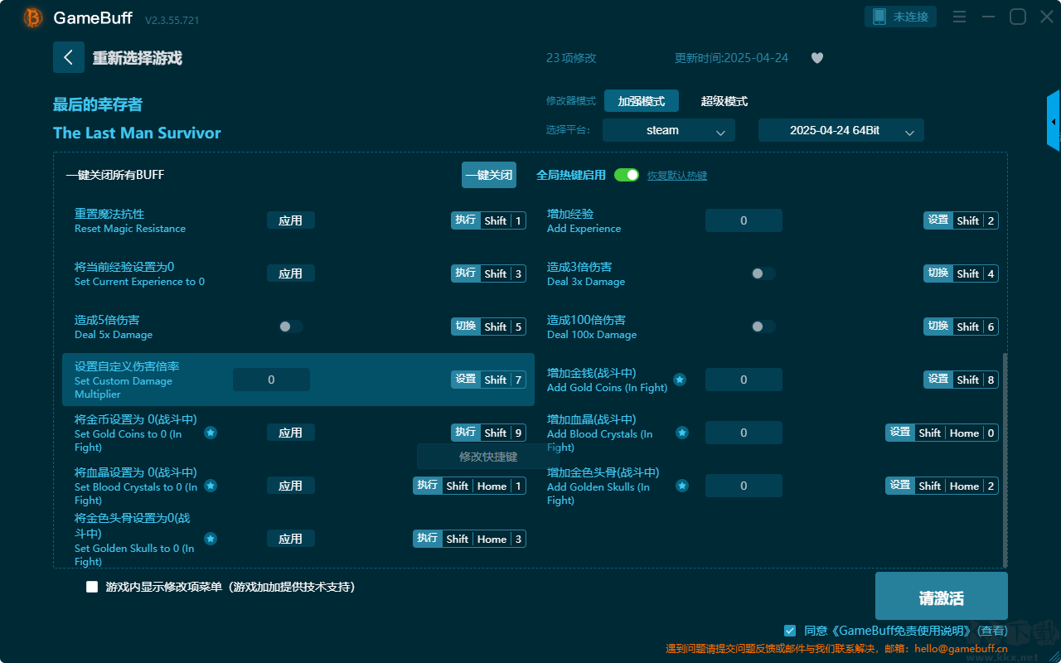Apply Set Current Experience to 0
1061x663 pixels.
(291, 273)
